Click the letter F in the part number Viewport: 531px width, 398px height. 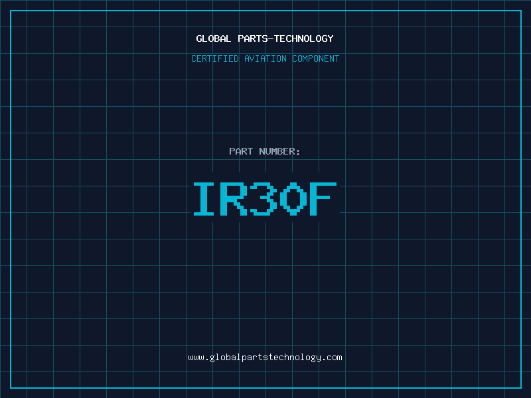coord(323,199)
